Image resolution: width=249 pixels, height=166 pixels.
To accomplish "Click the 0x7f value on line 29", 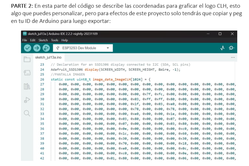I will 147,94.
